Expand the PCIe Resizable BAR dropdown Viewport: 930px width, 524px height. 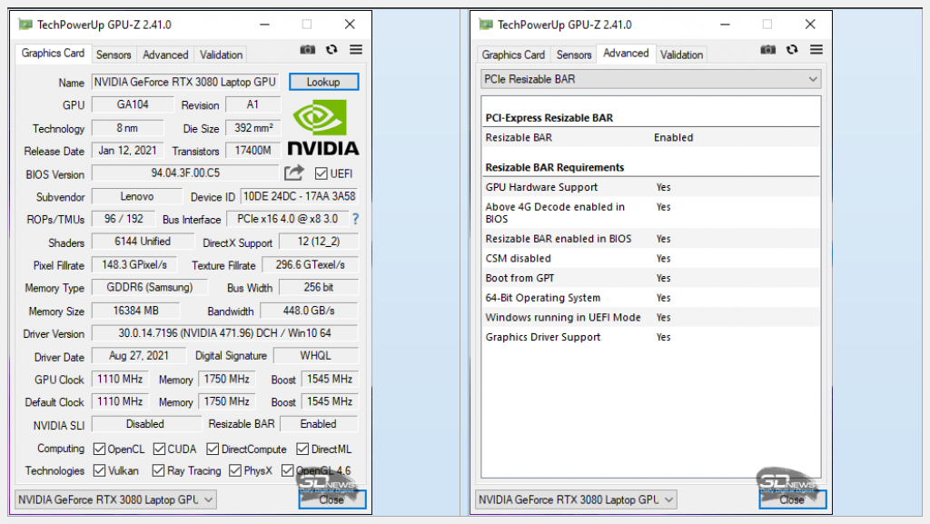(651, 79)
